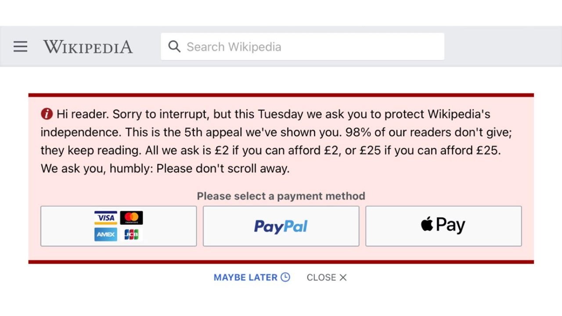This screenshot has width=562, height=316.
Task: Click the red info icon in banner
Action: coord(47,114)
